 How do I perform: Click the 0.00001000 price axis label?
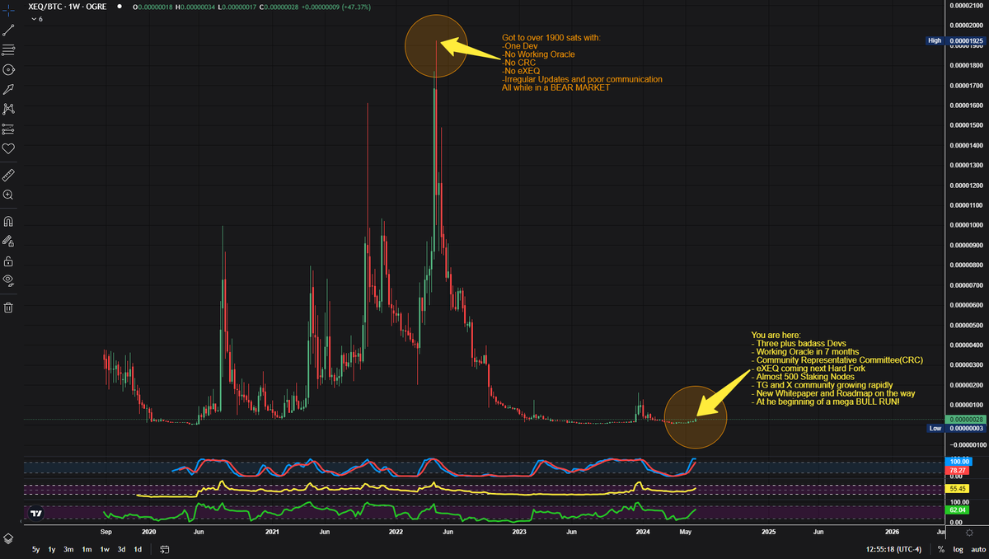coord(968,225)
